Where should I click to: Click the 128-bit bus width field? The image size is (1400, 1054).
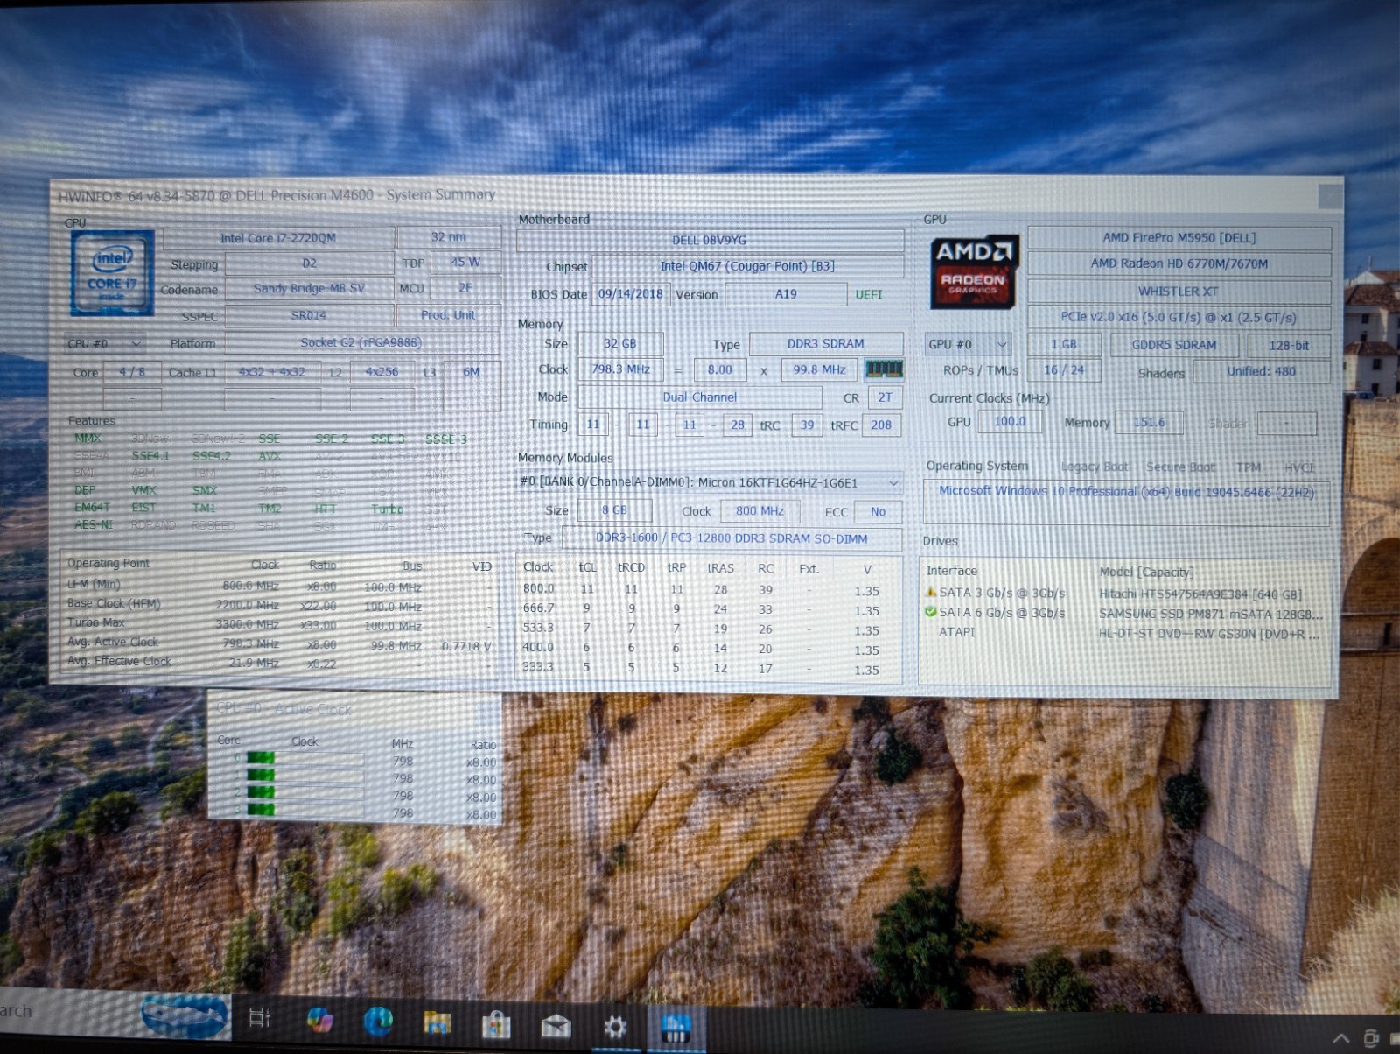[1289, 346]
